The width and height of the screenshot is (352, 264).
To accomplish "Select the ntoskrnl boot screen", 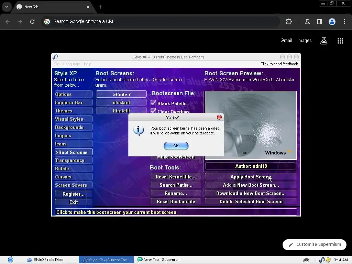I will point(121,102).
